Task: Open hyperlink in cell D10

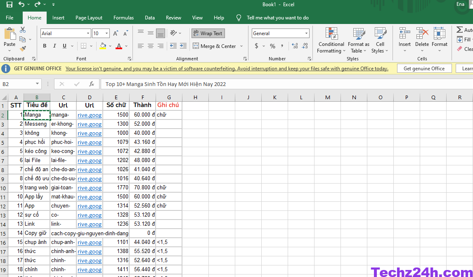Action: [x=90, y=188]
